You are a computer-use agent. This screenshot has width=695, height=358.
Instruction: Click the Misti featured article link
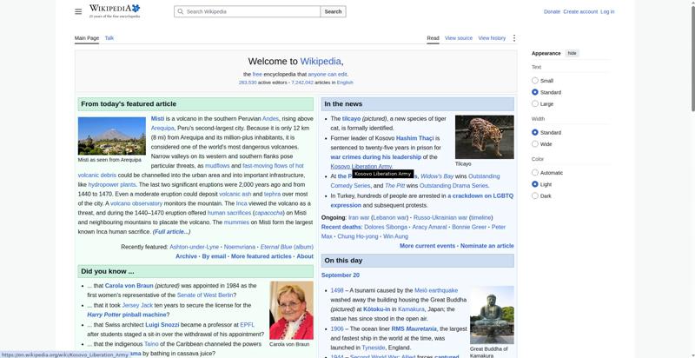[157, 119]
